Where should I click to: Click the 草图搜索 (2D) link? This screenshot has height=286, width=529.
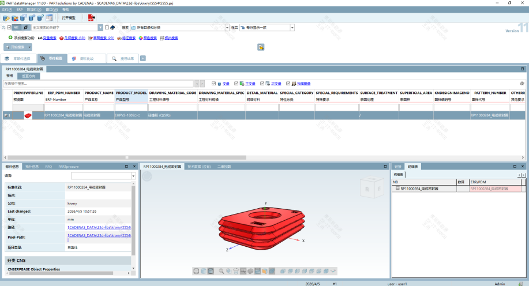tap(104, 38)
